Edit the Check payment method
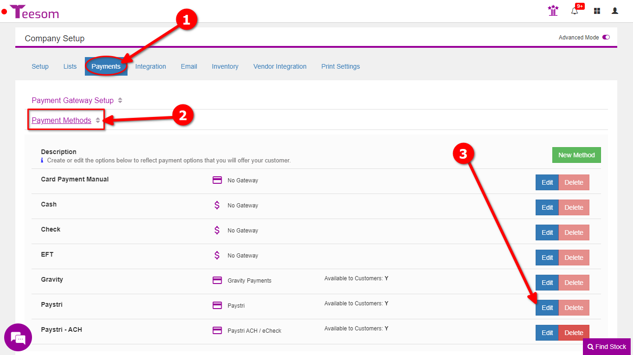The image size is (633, 355). 547,232
